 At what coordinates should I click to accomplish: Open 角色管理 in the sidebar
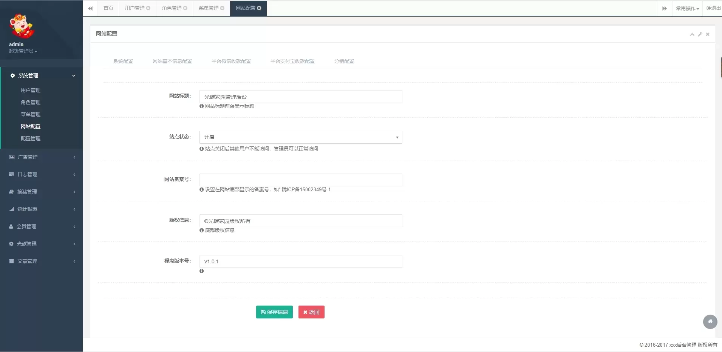point(31,102)
